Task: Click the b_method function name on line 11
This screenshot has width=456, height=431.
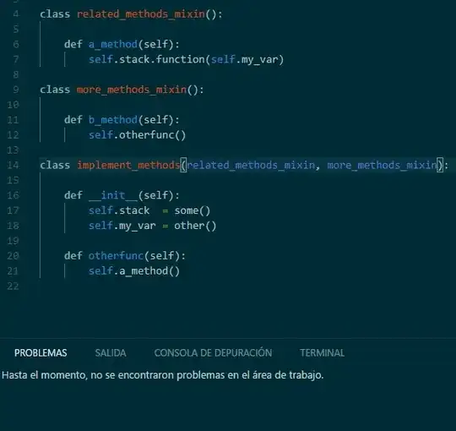Action: [x=113, y=120]
